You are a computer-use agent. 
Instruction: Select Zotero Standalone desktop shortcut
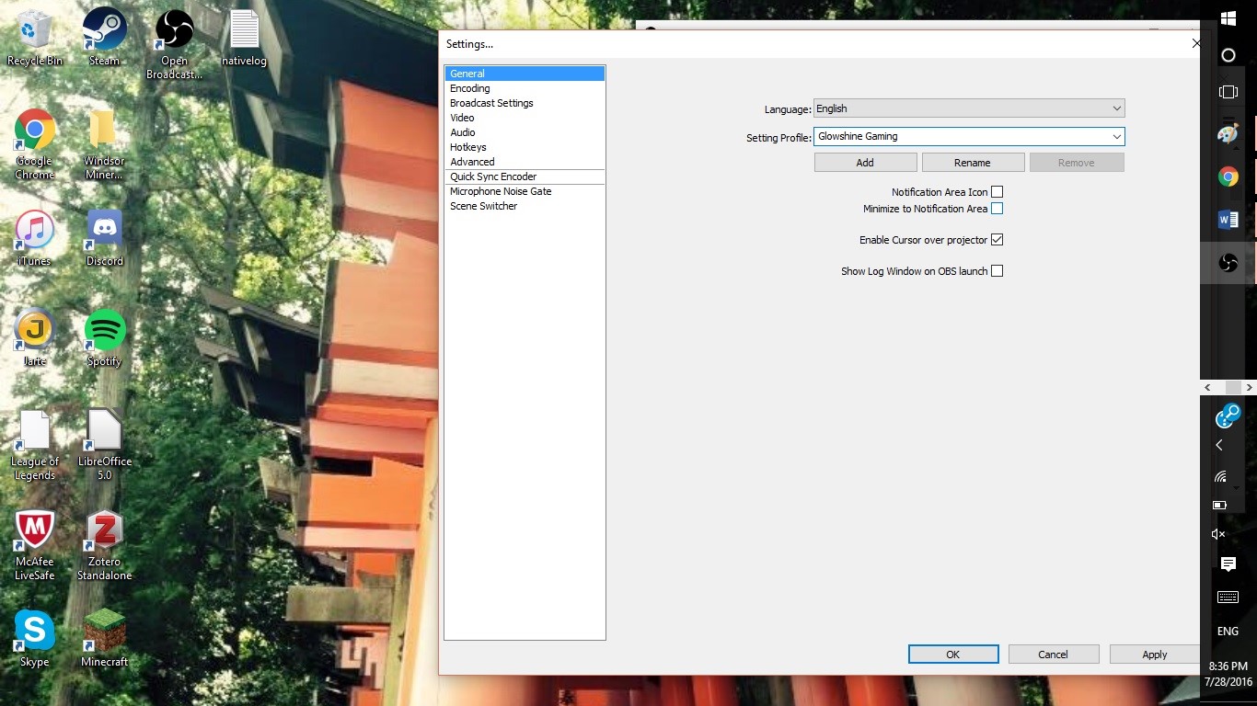click(x=104, y=545)
